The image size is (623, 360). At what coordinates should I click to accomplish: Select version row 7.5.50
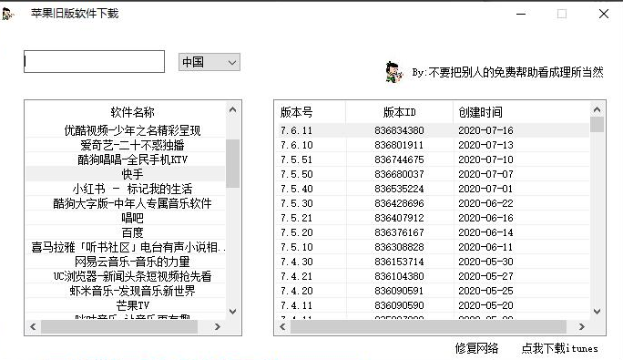433,174
